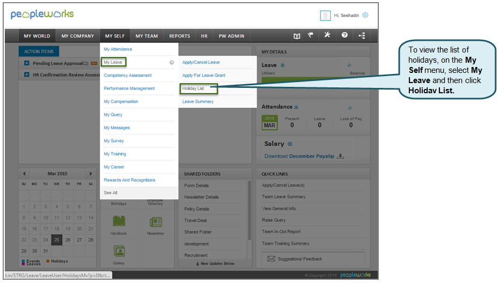This screenshot has height=283, width=501.
Task: Open the HR menu
Action: coord(204,36)
